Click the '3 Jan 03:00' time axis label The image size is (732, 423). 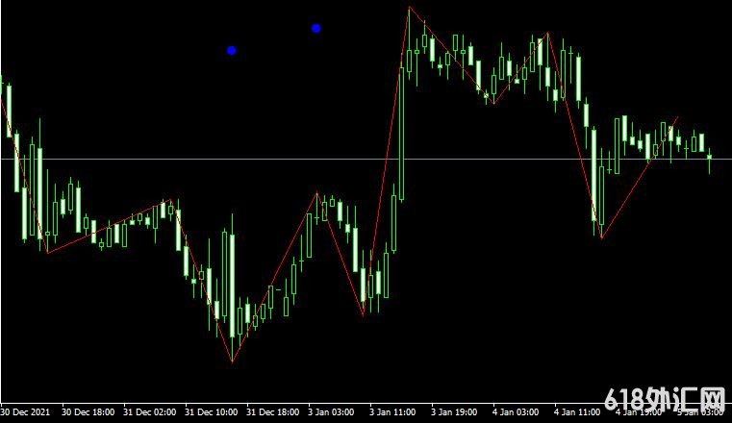(331, 412)
